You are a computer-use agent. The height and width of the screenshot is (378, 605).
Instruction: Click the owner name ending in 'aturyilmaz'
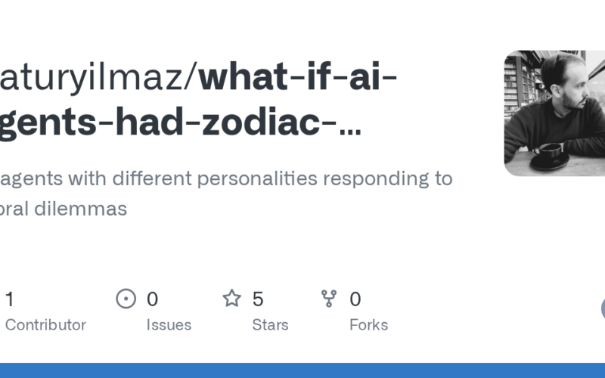point(98,76)
